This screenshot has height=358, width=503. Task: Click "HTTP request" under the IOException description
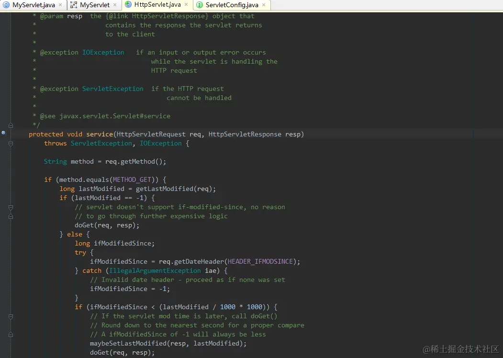[174, 70]
